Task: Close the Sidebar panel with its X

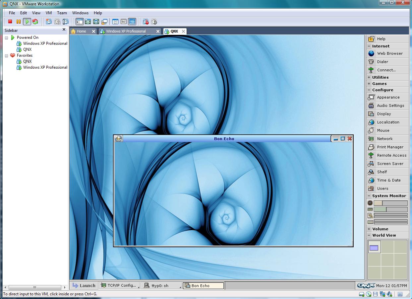Action: (x=64, y=30)
